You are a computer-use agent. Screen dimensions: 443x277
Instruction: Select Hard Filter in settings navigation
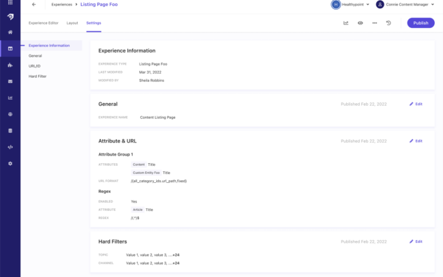click(38, 76)
